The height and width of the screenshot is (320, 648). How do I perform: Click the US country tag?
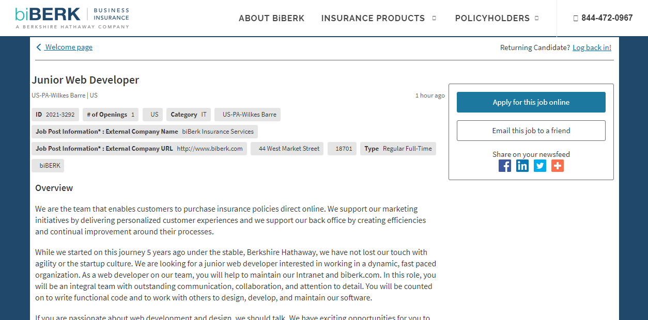tap(152, 115)
